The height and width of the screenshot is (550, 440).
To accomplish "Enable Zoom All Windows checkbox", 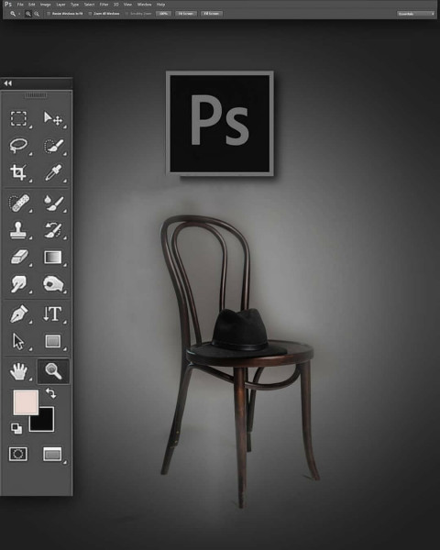I will click(x=90, y=14).
